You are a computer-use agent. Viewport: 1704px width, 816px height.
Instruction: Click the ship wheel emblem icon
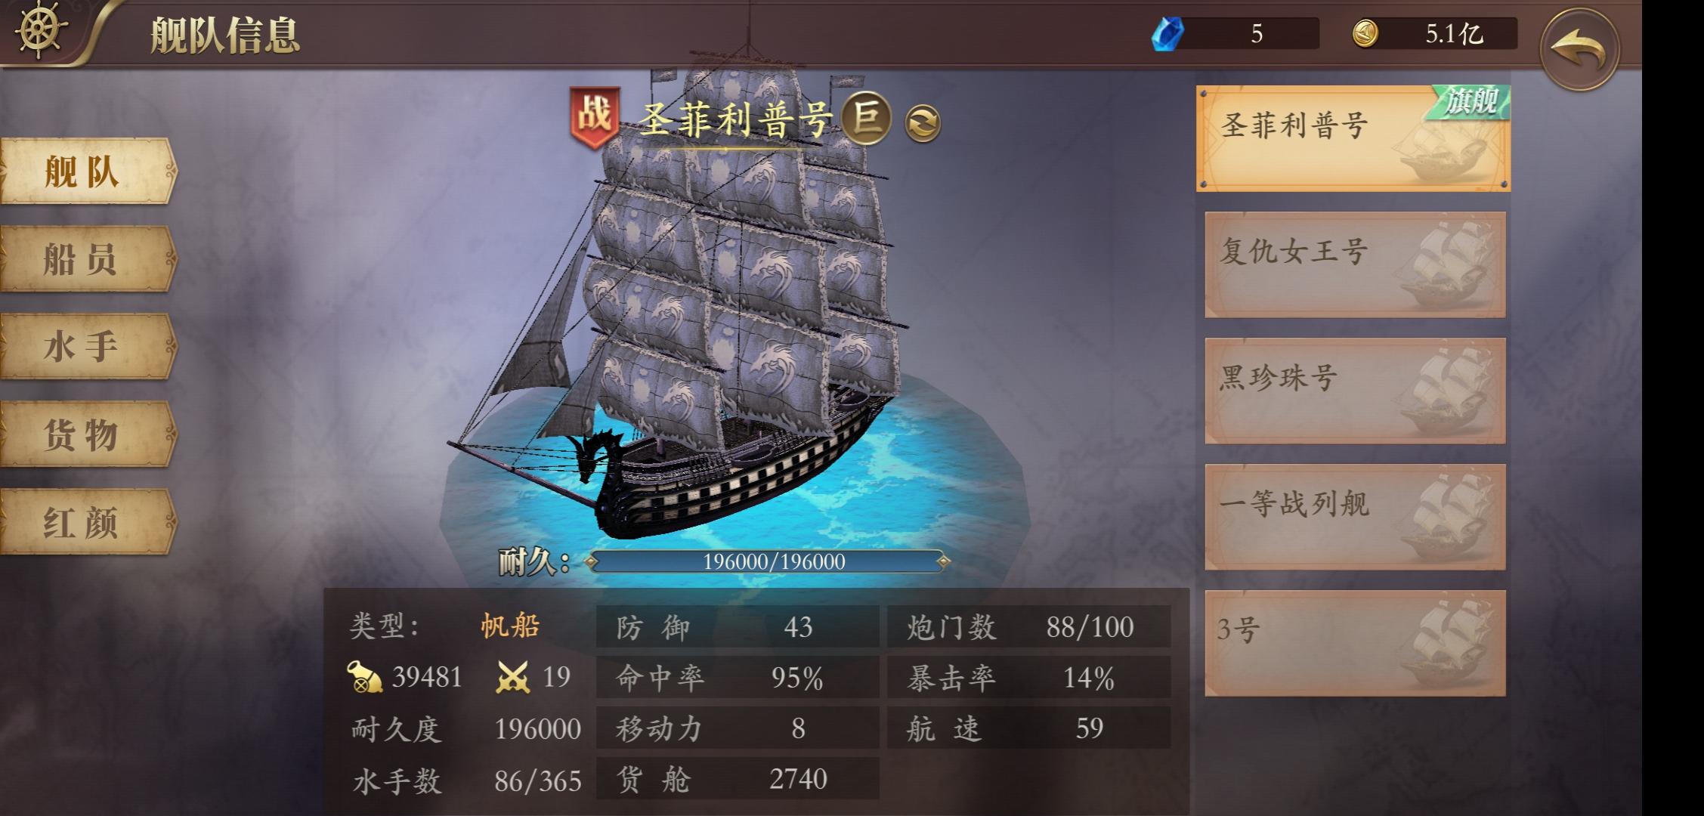[40, 29]
